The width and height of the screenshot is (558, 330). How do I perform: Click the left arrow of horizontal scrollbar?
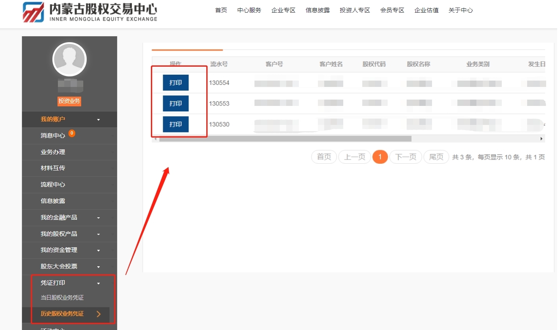[x=155, y=139]
